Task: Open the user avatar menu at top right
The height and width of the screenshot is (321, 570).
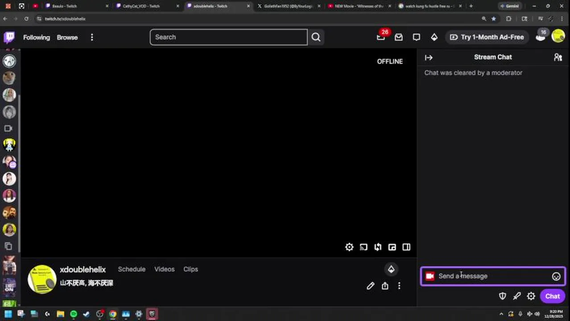Action: click(558, 36)
